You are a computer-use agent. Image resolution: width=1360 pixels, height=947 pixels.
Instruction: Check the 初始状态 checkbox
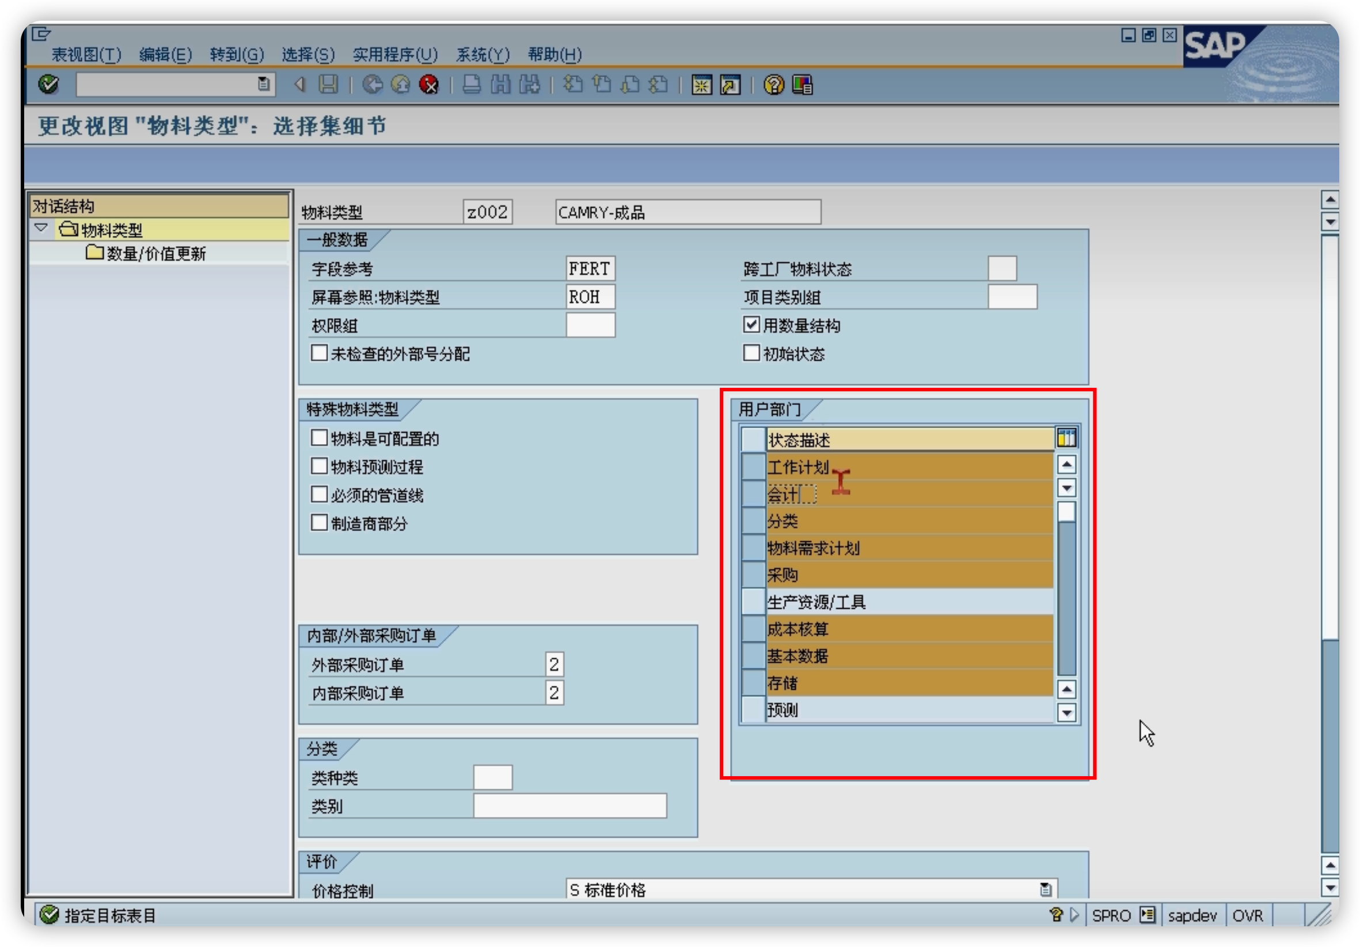point(751,353)
